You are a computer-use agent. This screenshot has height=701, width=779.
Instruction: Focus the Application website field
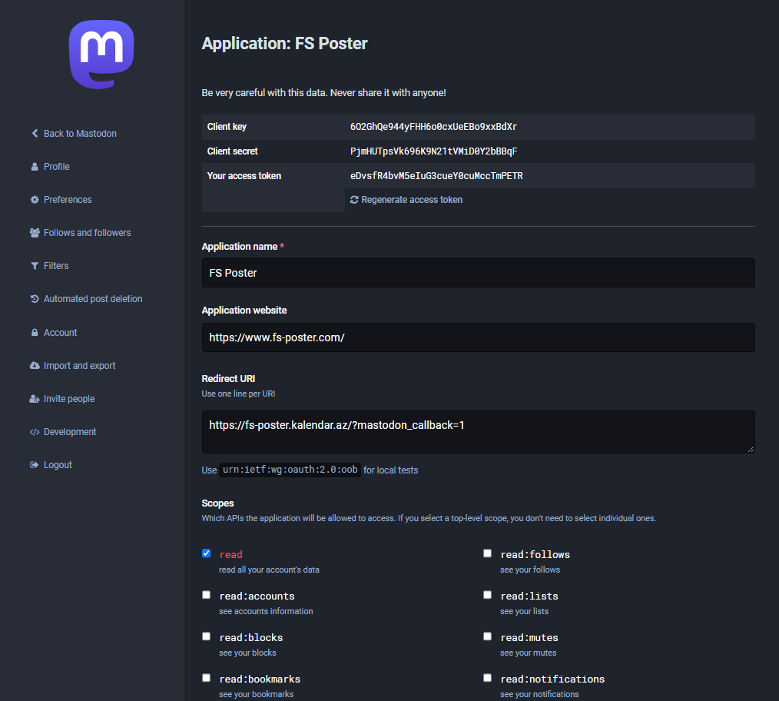[x=479, y=337]
